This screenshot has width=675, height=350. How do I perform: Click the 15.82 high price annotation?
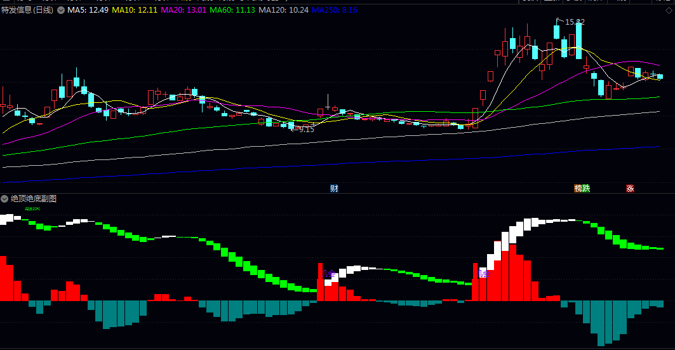(x=575, y=22)
